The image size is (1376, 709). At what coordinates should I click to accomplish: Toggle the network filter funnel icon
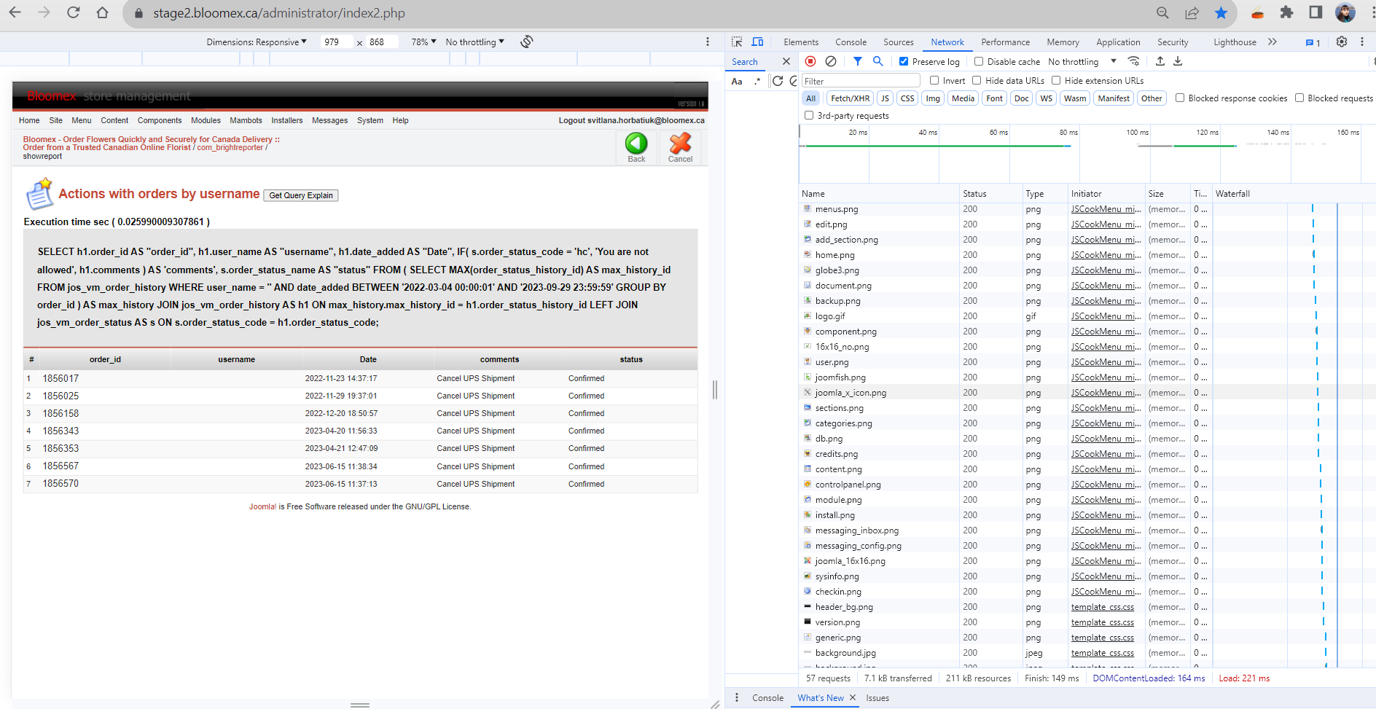pyautogui.click(x=858, y=61)
